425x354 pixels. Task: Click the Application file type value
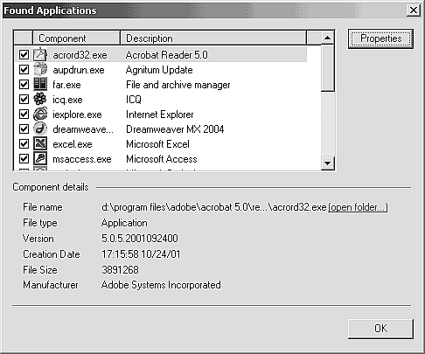click(124, 223)
